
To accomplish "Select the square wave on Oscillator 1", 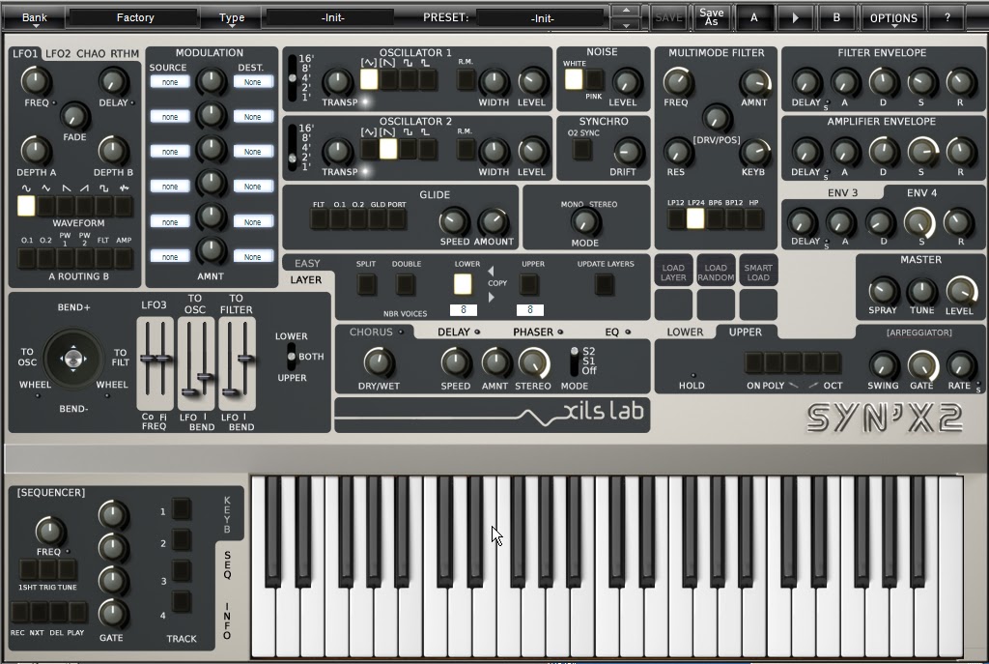I will pyautogui.click(x=407, y=78).
